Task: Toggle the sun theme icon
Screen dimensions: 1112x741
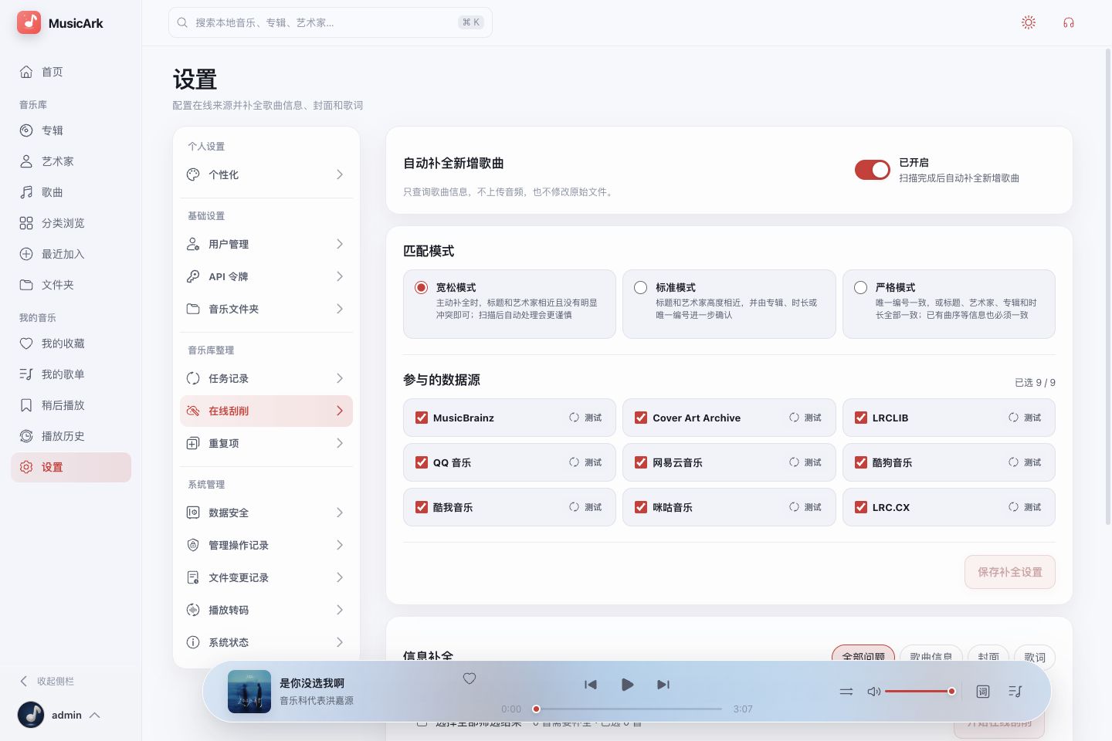Action: click(1029, 22)
